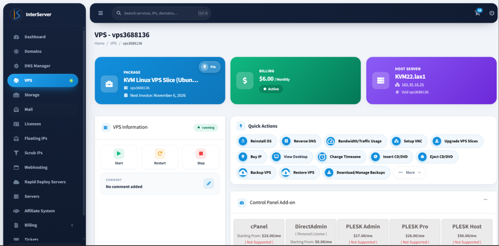The height and width of the screenshot is (246, 499).
Task: Open Reverse DNS quick action
Action: [x=300, y=141]
